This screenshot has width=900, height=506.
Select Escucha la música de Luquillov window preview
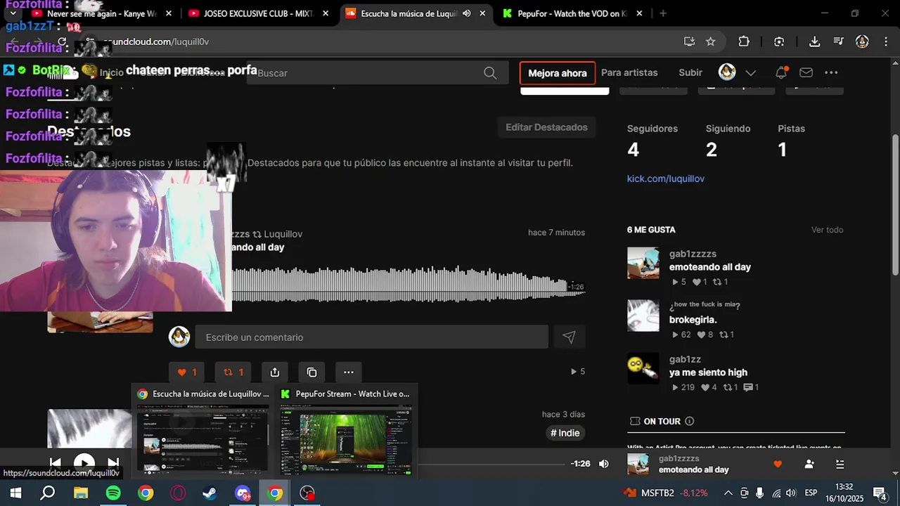[x=202, y=431]
